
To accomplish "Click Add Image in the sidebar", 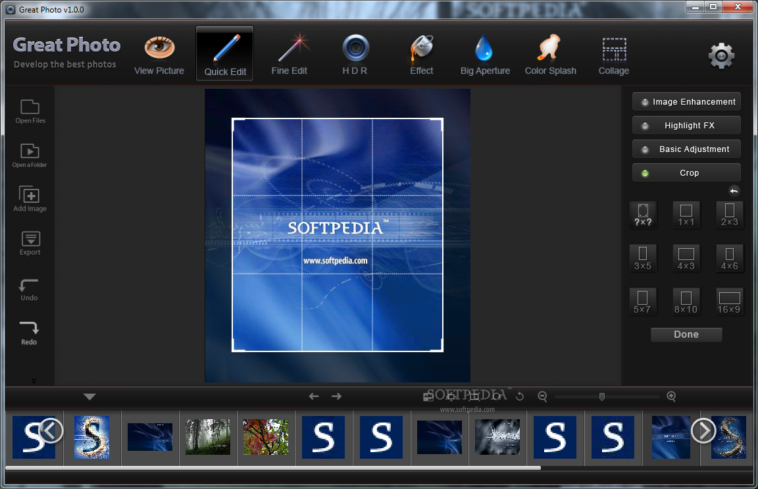I will (x=30, y=199).
